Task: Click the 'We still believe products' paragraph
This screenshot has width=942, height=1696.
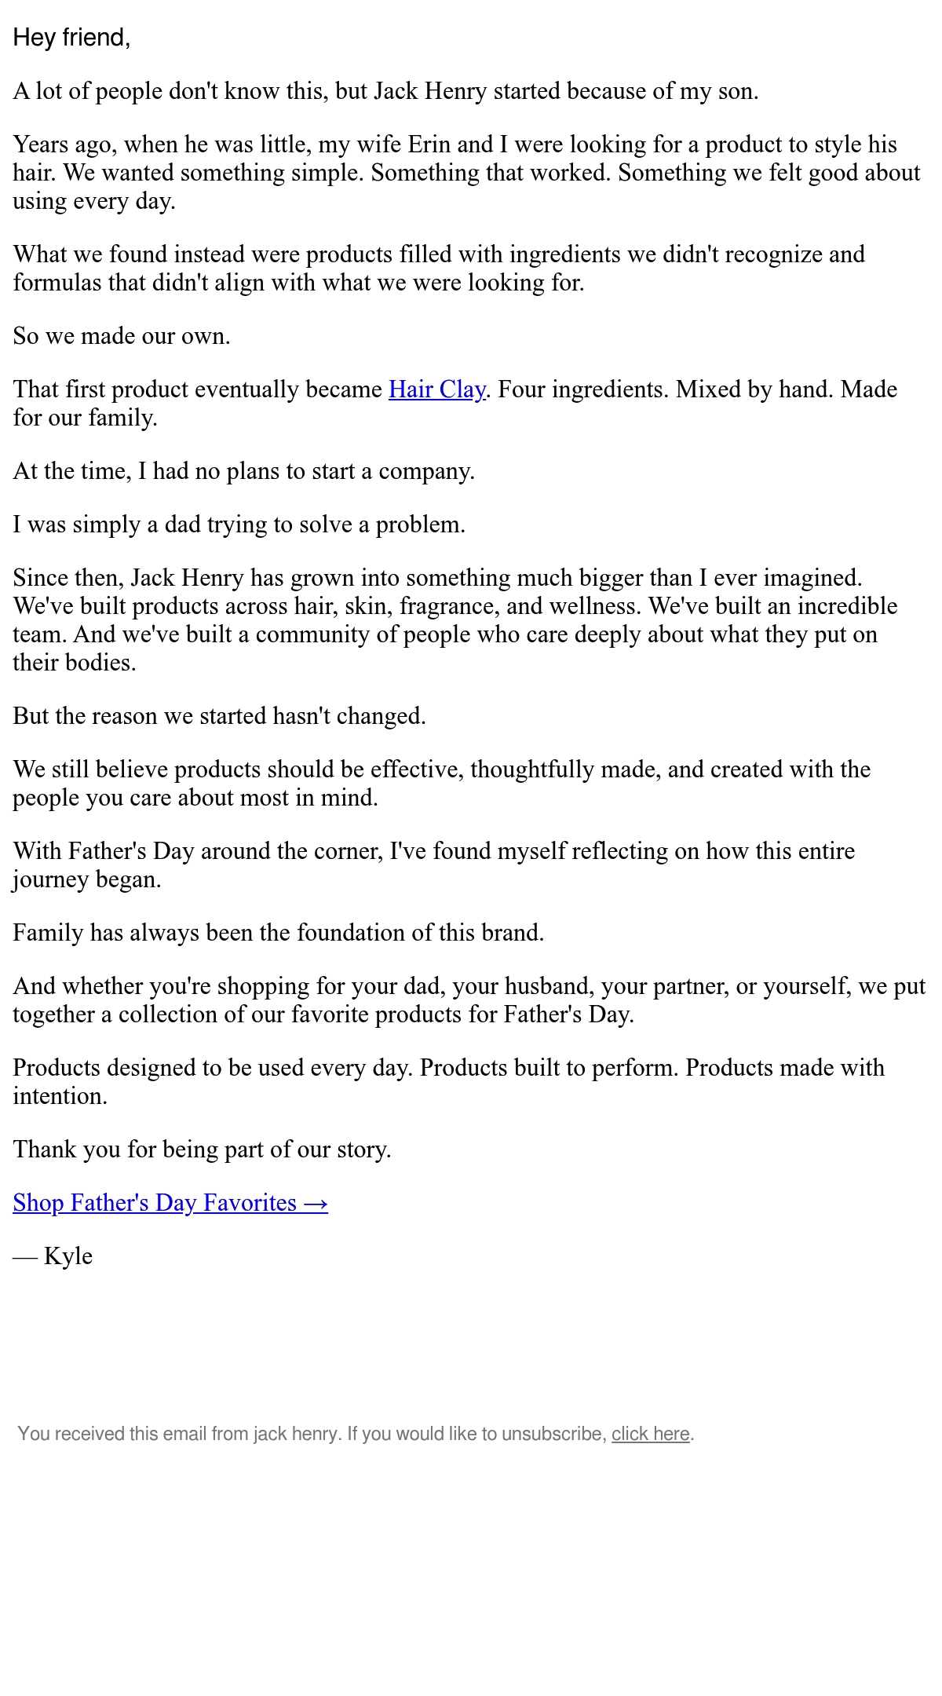Action: pyautogui.click(x=442, y=784)
